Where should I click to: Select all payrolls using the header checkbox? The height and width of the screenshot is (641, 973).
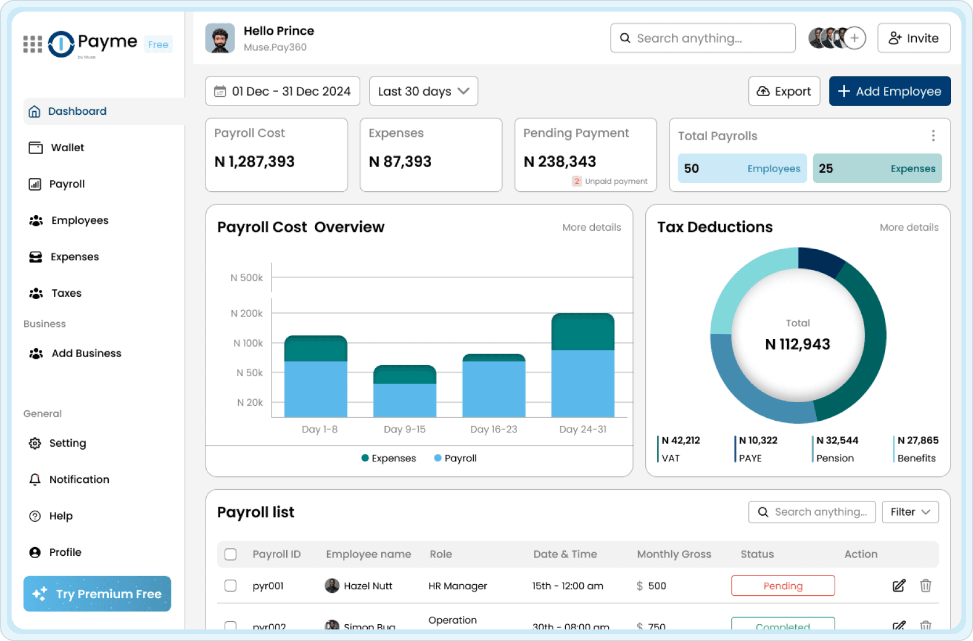231,554
